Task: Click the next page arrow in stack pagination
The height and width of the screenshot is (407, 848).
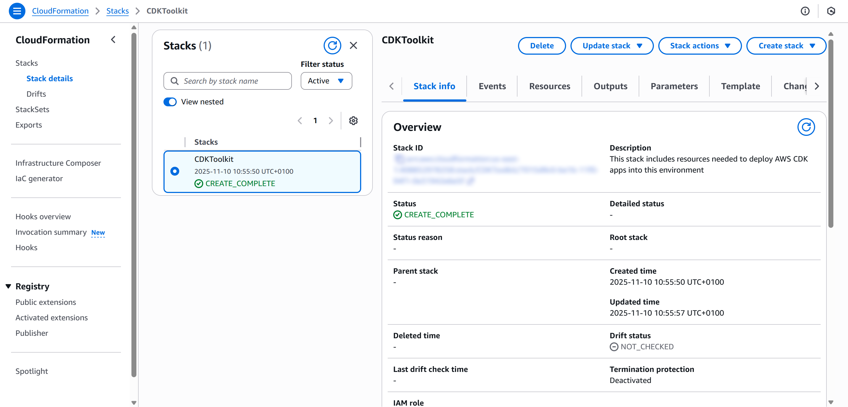Action: (331, 120)
